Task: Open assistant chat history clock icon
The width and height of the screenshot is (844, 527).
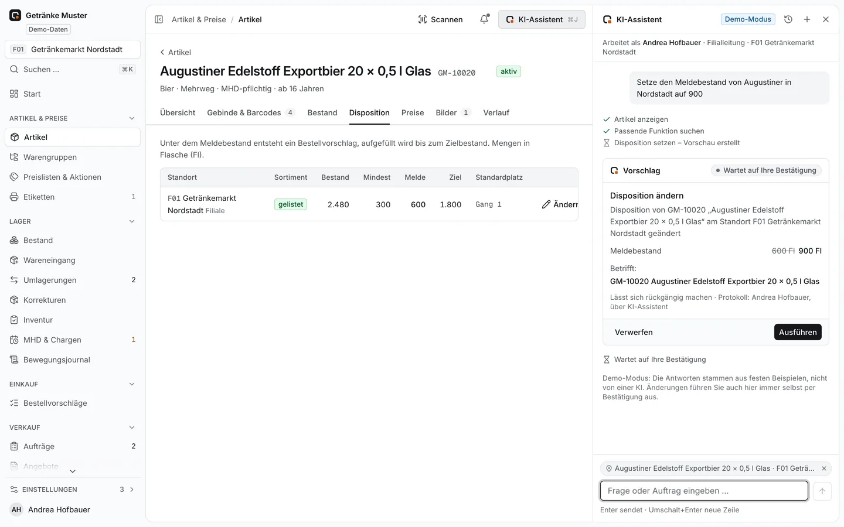Action: [788, 19]
